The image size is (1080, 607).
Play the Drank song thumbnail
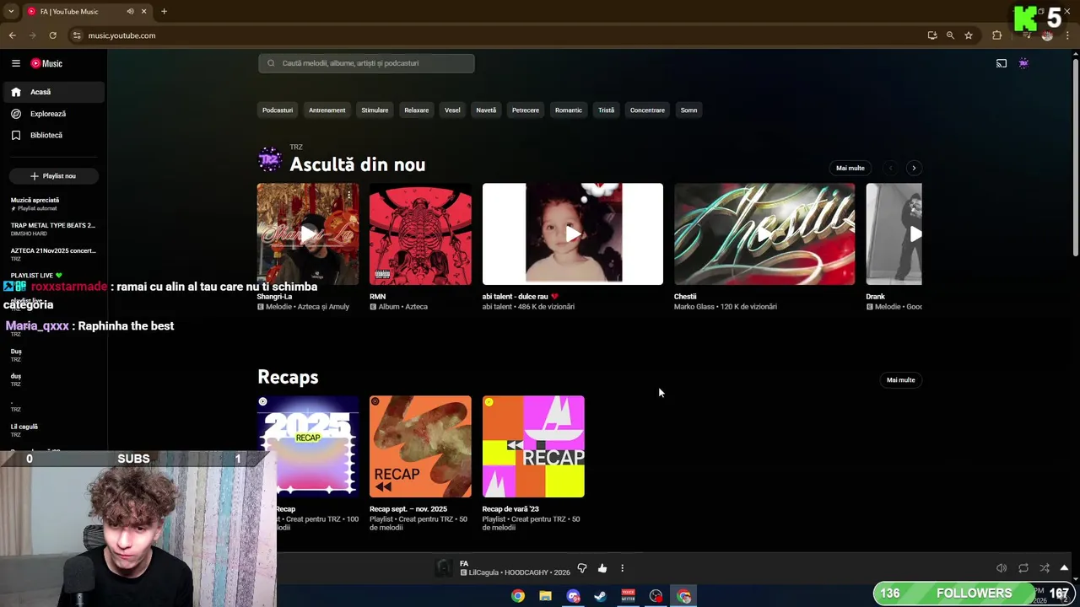(894, 234)
